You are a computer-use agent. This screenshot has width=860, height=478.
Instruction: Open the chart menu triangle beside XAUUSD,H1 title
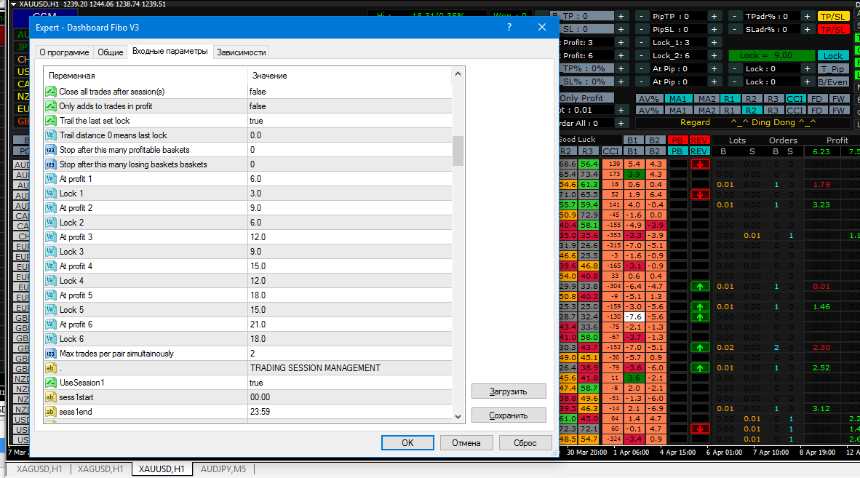pyautogui.click(x=13, y=4)
